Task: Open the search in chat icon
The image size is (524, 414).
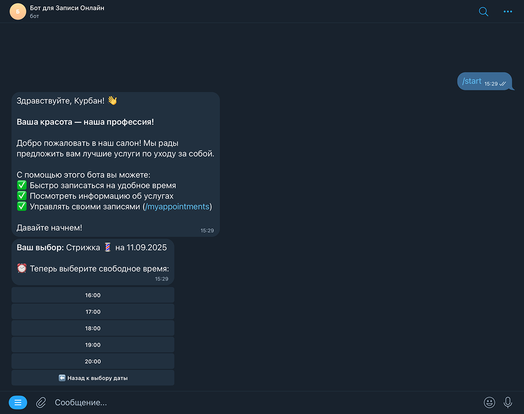Action: point(484,11)
